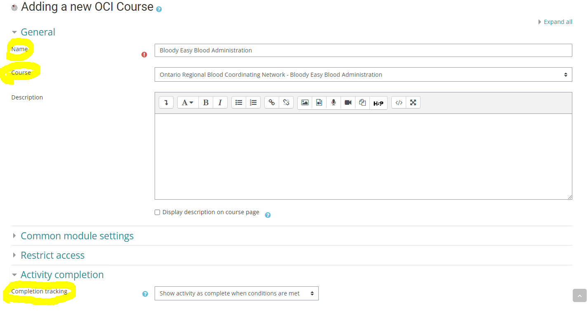588x314 pixels.
Task: Insert an unordered bullet list
Action: [239, 103]
